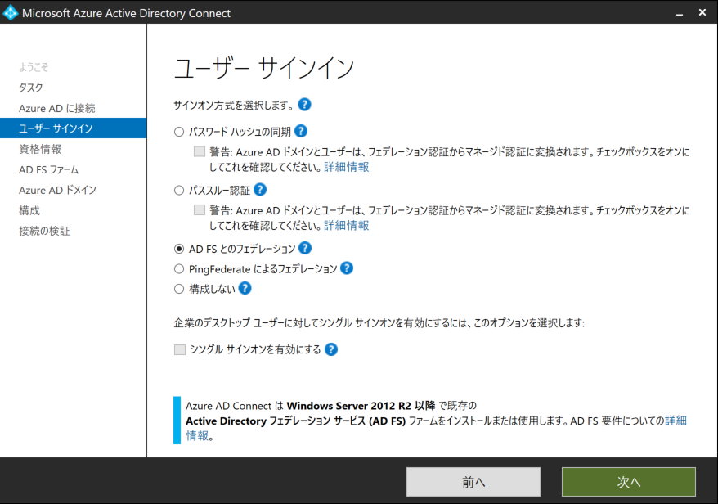Viewport: 718px width, 504px height.
Task: Open help icon for 構成しない
Action: point(245,288)
